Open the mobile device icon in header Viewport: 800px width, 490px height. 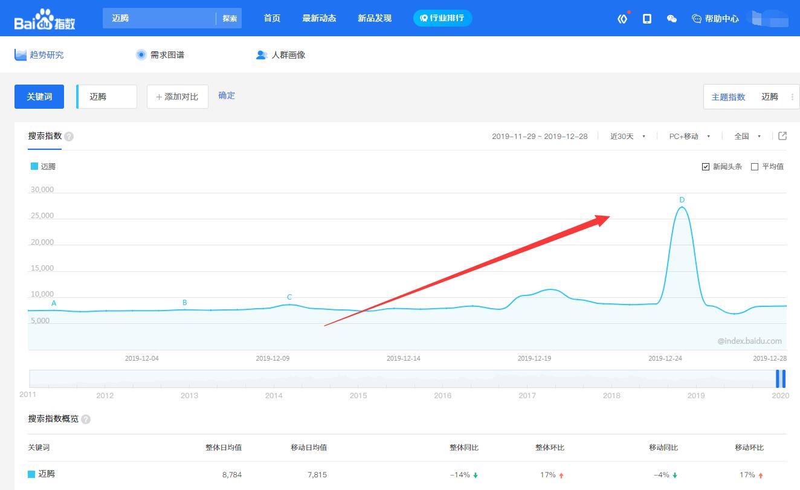click(x=647, y=19)
